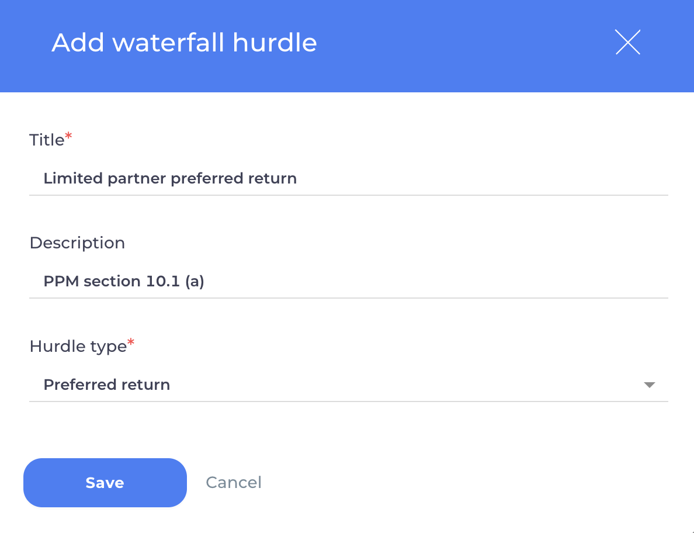Cancel adding the hurdle
This screenshot has width=694, height=533.
click(x=233, y=482)
